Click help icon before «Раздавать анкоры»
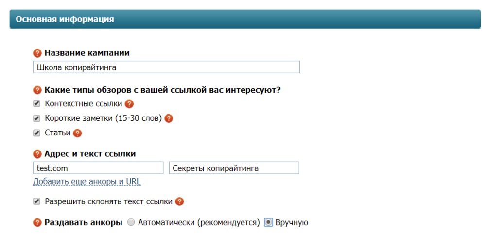The height and width of the screenshot is (235, 486). pos(37,223)
